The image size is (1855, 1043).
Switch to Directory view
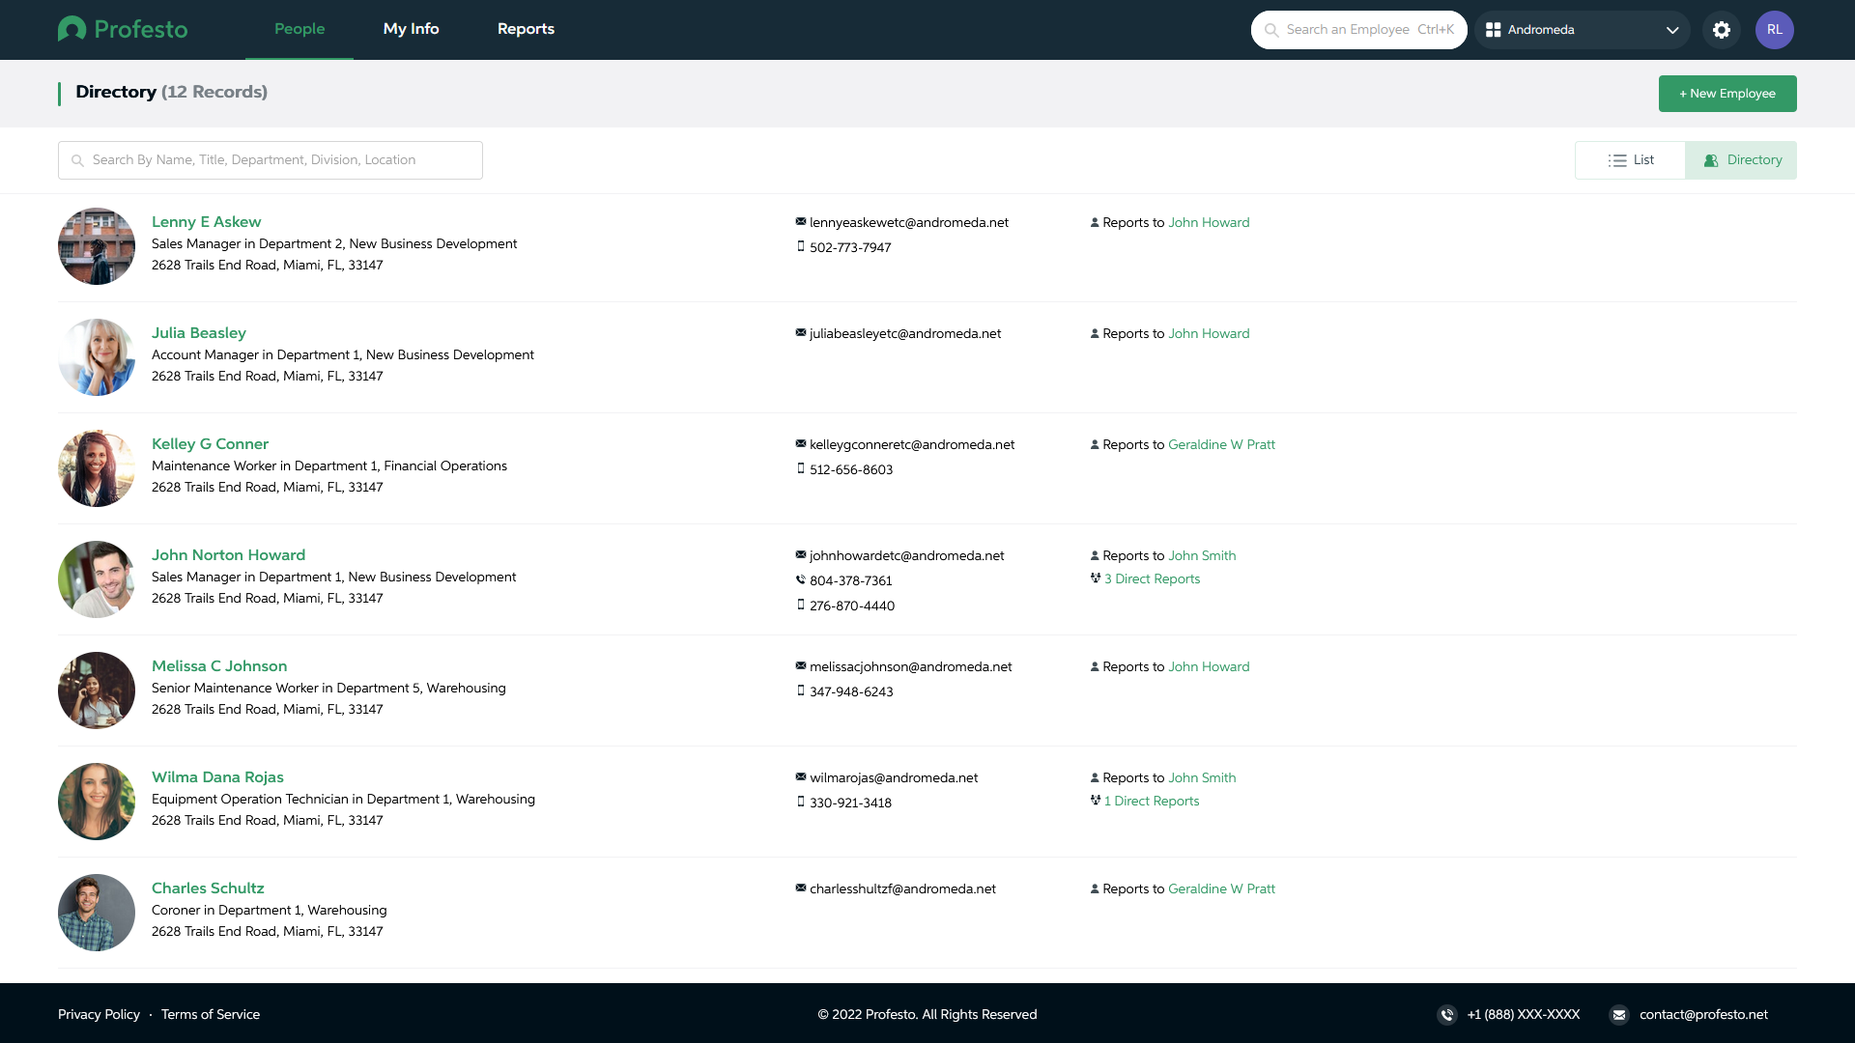[x=1742, y=160]
